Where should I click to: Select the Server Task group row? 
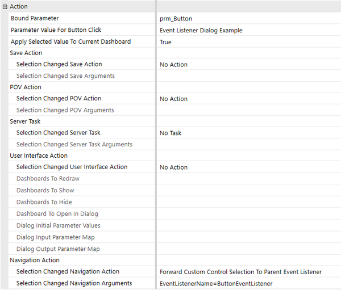25,121
